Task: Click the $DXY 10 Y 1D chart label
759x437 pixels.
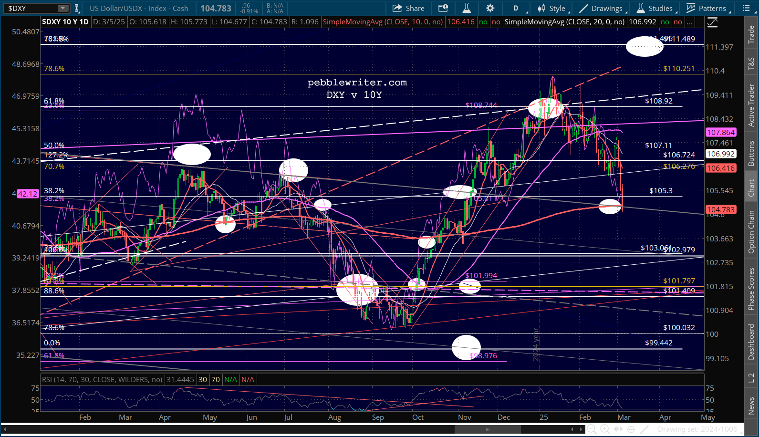Action: (65, 22)
